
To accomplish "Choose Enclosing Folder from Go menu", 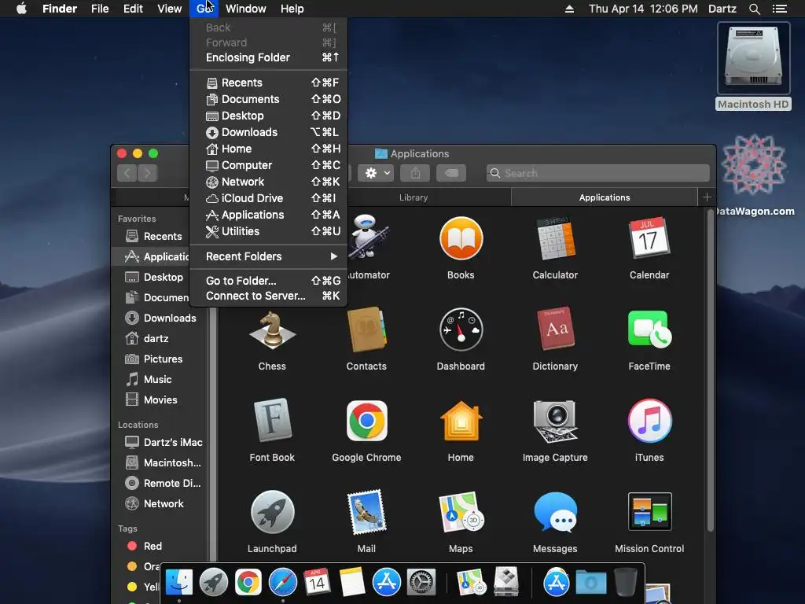I will tap(269, 57).
